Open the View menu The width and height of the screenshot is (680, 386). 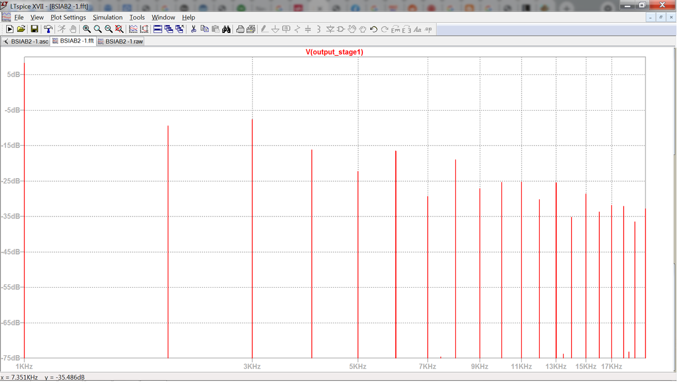37,18
